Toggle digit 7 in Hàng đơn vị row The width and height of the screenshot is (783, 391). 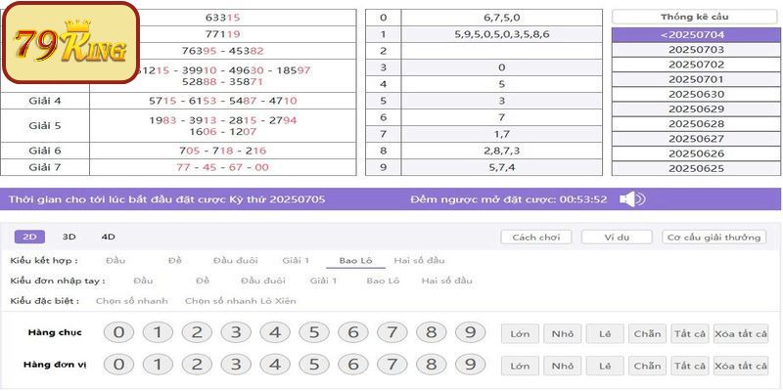392,365
